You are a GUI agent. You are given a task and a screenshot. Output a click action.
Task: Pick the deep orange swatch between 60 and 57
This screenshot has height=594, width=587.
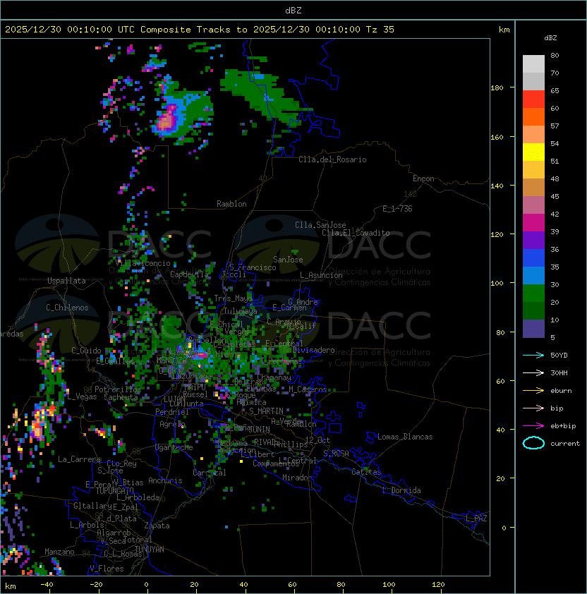533,116
